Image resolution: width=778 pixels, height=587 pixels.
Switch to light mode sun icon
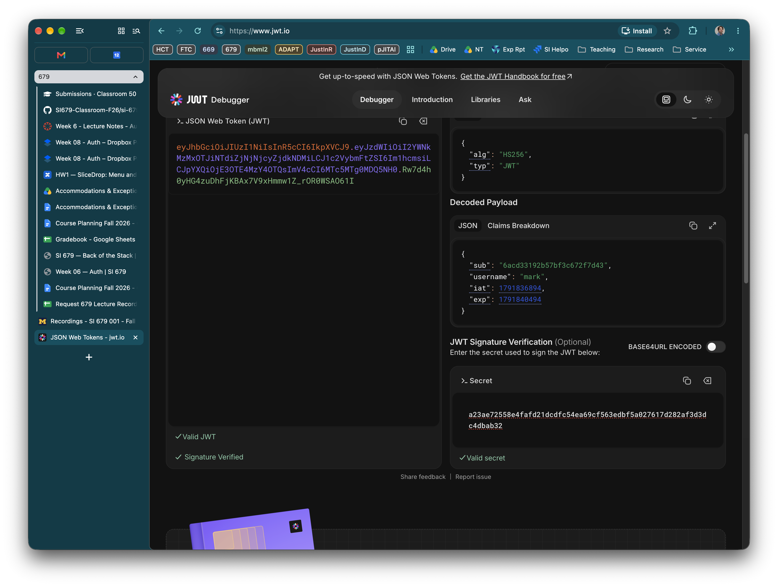pyautogui.click(x=708, y=100)
